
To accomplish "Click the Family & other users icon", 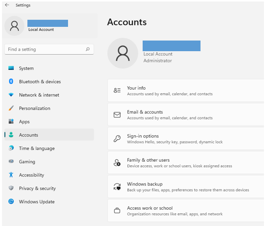I will (x=117, y=163).
